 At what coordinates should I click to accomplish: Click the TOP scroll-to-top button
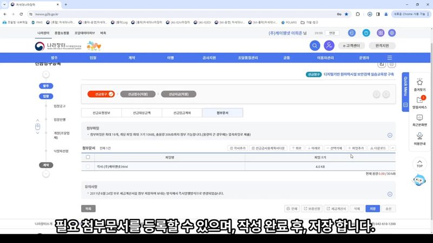click(419, 164)
